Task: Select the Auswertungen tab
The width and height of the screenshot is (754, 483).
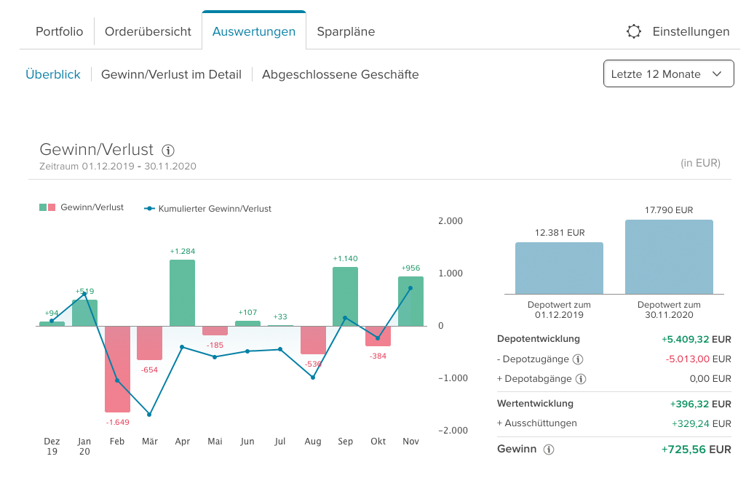Action: (254, 32)
